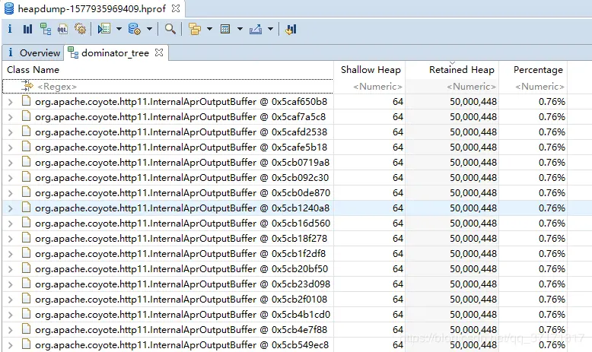The height and width of the screenshot is (352, 592).
Task: Click object file icon of 0x5caf650b8 row
Action: 26,101
